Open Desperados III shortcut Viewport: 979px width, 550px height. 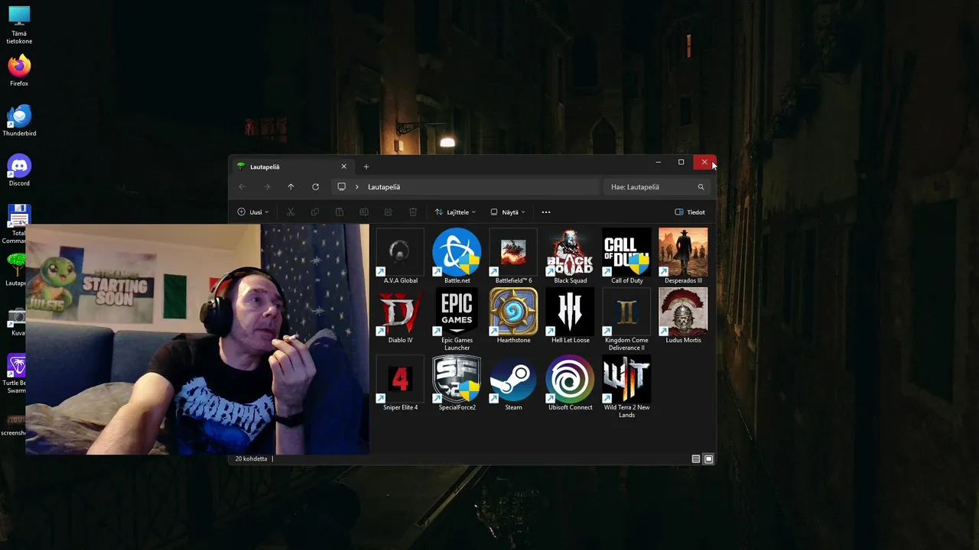[683, 256]
